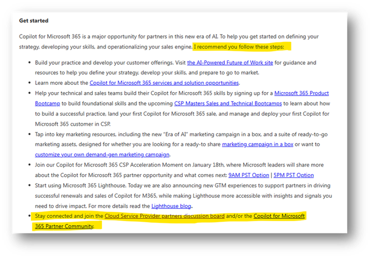Open Copilot for Microsoft 365 Partner Community link
372x258 pixels.
279,216
